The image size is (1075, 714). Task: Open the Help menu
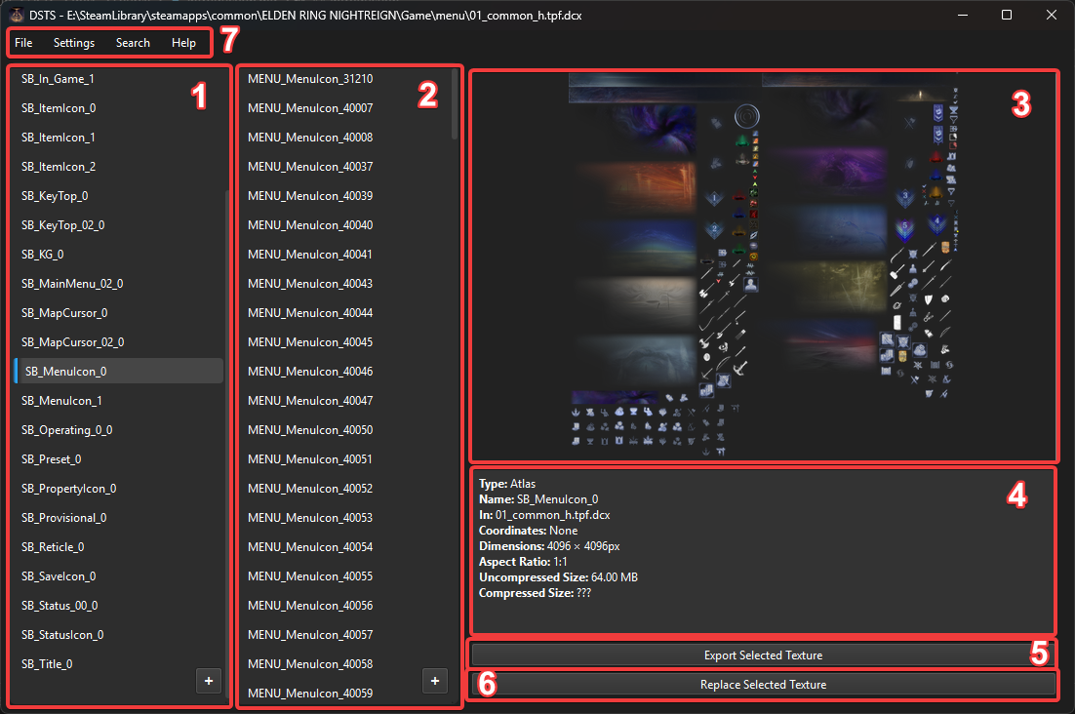point(183,43)
